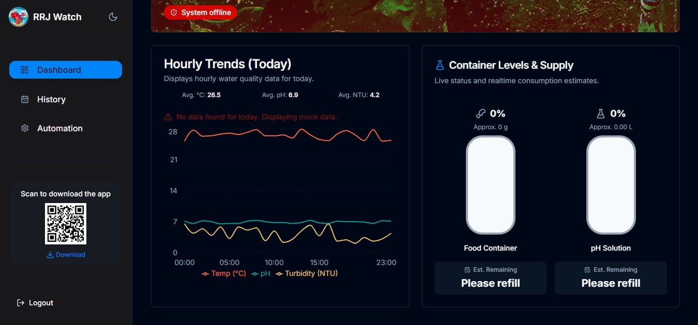Click the System offline status badge
The image size is (698, 325).
(x=200, y=12)
